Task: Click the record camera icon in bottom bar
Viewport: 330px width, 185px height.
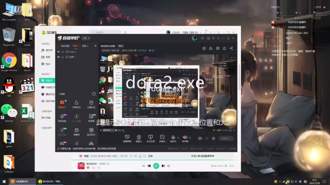Action: (x=200, y=139)
